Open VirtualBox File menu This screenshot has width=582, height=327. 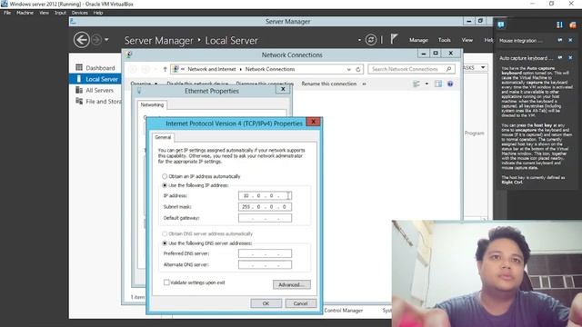point(7,13)
